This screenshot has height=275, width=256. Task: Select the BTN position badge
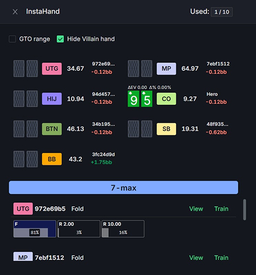(52, 129)
